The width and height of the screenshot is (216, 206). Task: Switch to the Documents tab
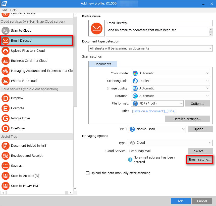click(x=103, y=64)
